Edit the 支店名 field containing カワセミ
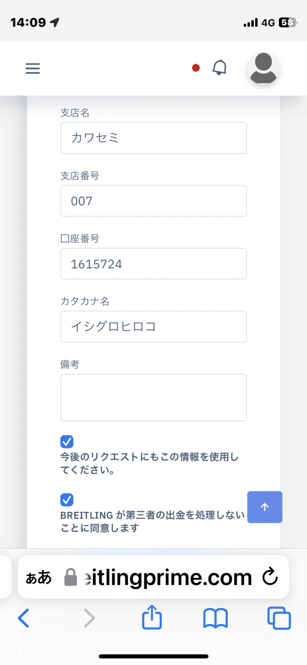The width and height of the screenshot is (307, 665). point(153,138)
